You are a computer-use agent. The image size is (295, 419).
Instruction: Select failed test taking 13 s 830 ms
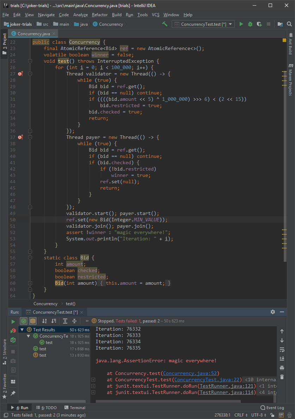(43, 355)
